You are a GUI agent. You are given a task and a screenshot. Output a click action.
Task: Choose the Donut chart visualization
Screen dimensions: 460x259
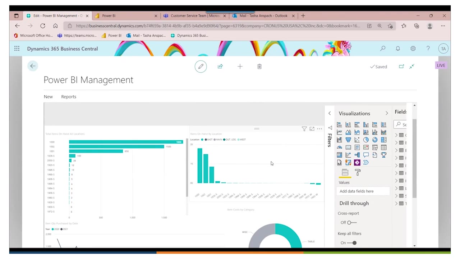[375, 140]
